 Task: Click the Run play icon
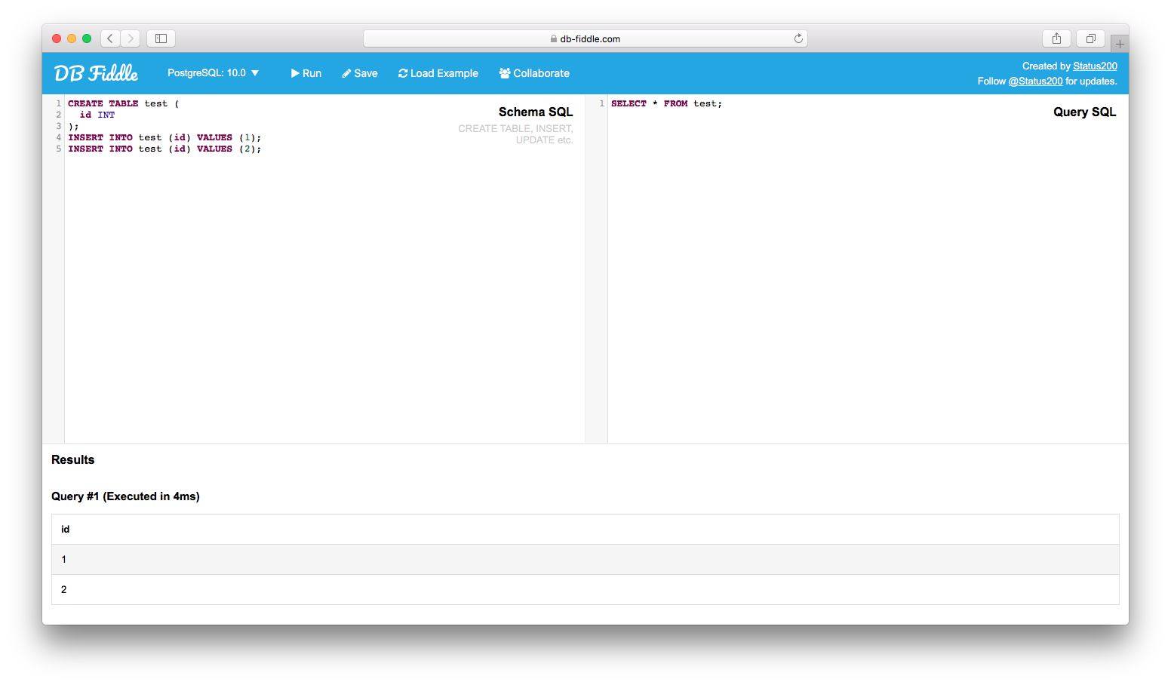point(296,73)
